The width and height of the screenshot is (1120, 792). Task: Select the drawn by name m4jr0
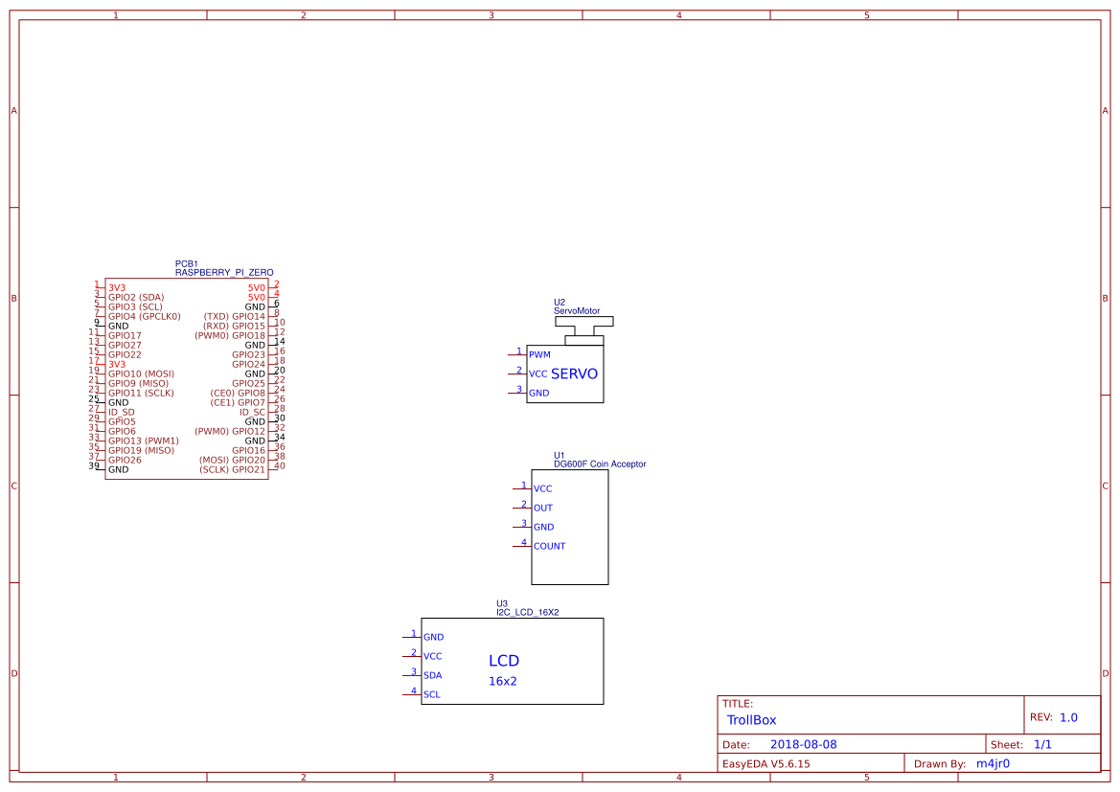click(x=994, y=763)
